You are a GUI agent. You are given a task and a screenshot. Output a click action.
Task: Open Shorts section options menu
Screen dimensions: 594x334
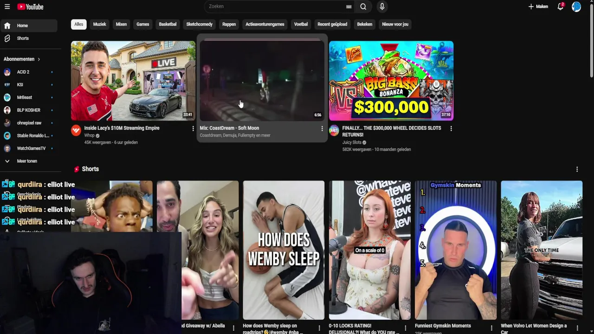577,169
